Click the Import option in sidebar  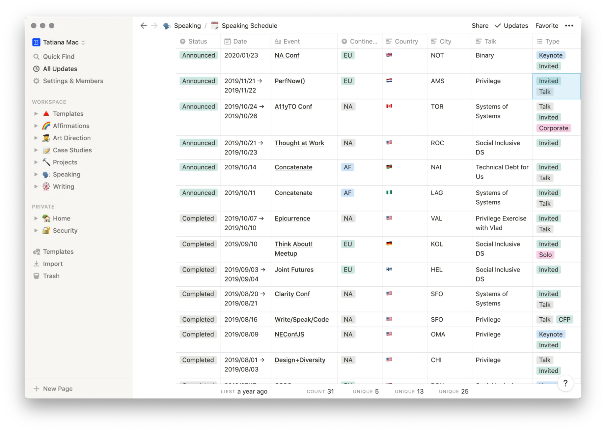pyautogui.click(x=53, y=264)
